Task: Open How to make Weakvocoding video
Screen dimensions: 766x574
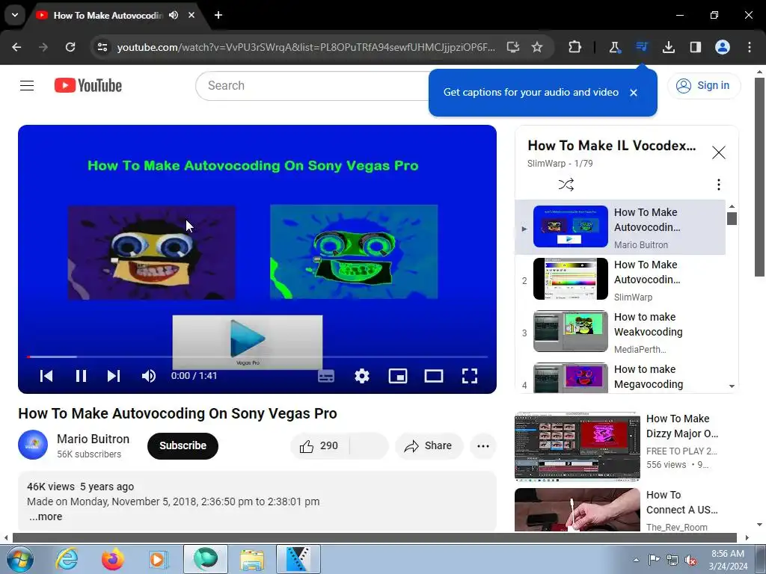Action: coord(620,332)
